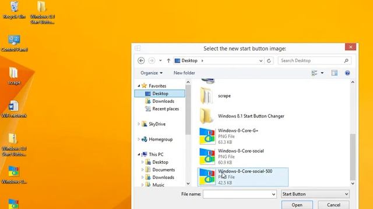Go back using the back arrow
The height and width of the screenshot is (209, 373).
[141, 60]
